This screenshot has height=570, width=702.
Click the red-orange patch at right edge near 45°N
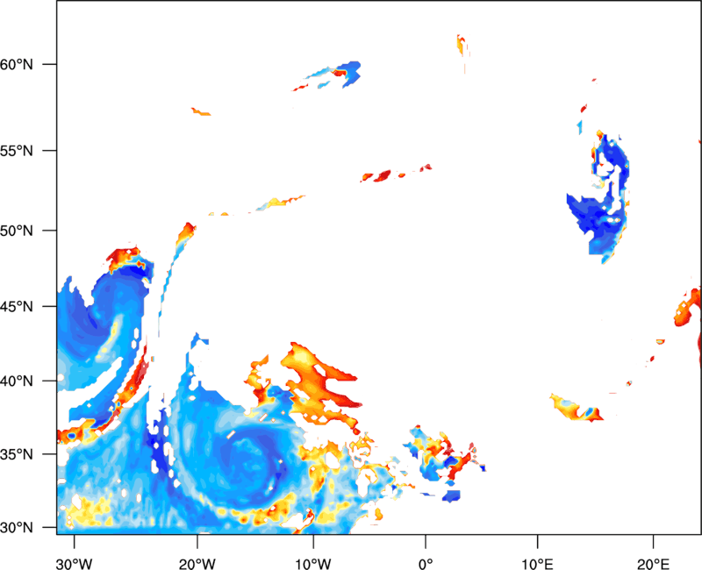[x=688, y=308]
